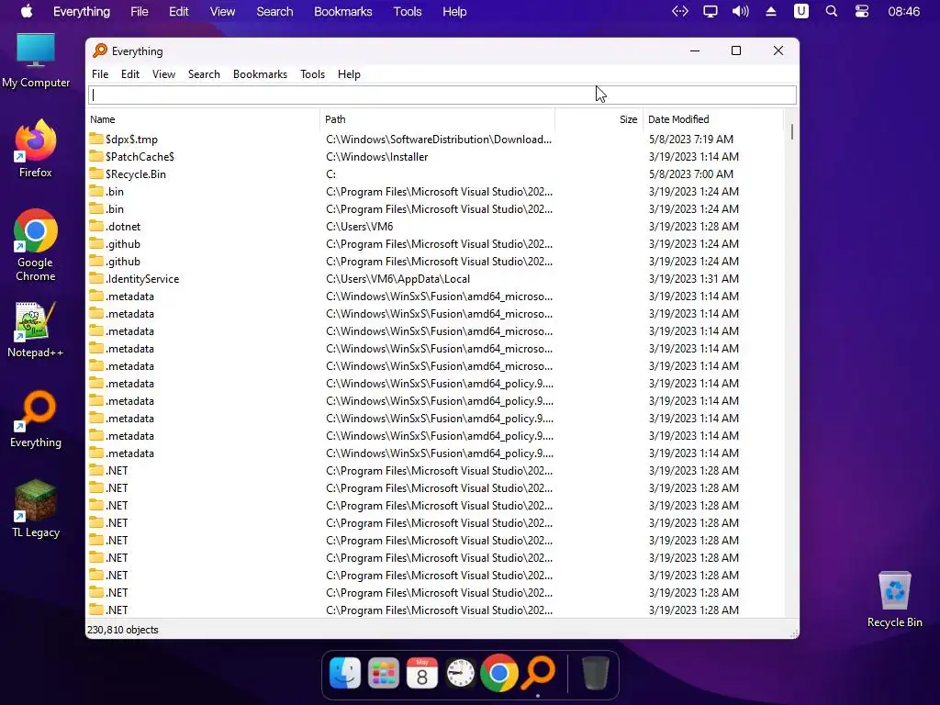This screenshot has height=705, width=940.
Task: Launch Firefox from the desktop
Action: (x=36, y=149)
